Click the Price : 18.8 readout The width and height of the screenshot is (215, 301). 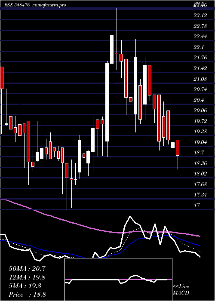pyautogui.click(x=27, y=295)
